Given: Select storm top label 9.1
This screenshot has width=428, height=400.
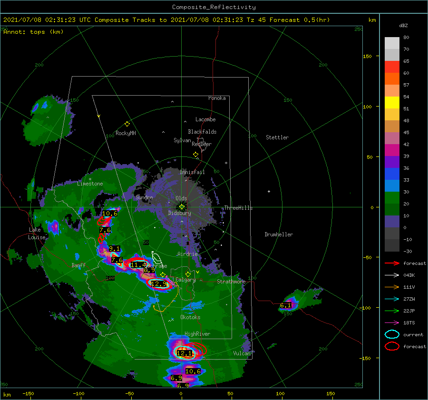Looking at the screenshot, I should 114,248.
